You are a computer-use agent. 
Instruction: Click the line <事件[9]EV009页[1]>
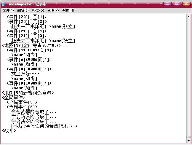(29, 83)
